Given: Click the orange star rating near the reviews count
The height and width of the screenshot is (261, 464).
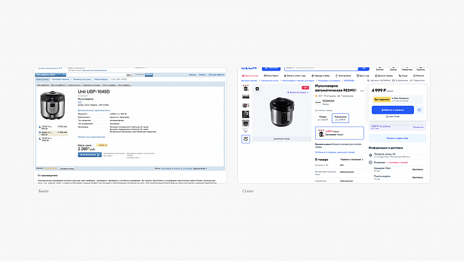Looking at the screenshot, I should (x=316, y=96).
